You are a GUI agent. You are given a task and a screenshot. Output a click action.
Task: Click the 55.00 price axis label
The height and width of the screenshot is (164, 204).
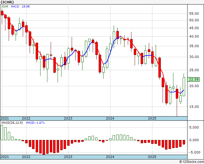(x=194, y=14)
